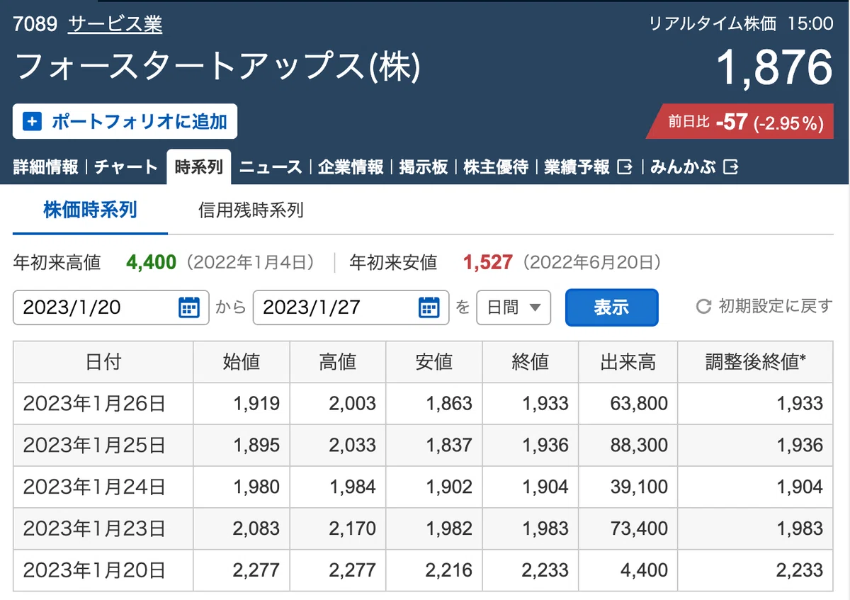Click the stock code 7089

pos(35,24)
